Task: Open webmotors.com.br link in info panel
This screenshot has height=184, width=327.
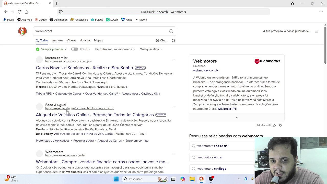Action: pos(206,70)
